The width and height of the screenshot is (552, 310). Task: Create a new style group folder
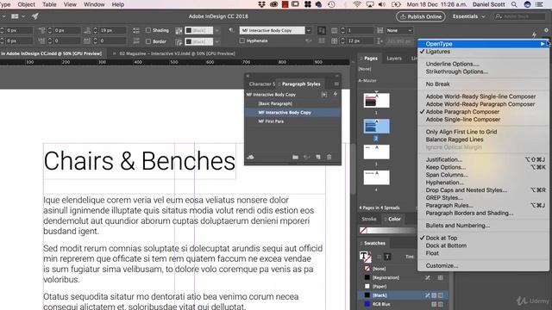295,157
